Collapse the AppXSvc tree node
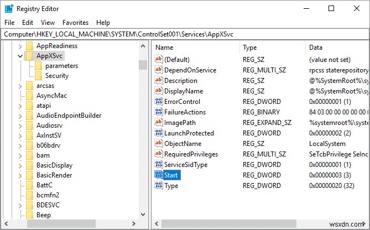This screenshot has width=370, height=230. click(x=20, y=56)
